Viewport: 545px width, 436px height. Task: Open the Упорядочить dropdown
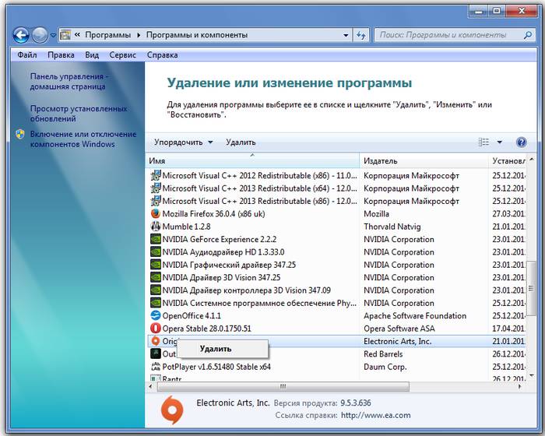coord(183,142)
